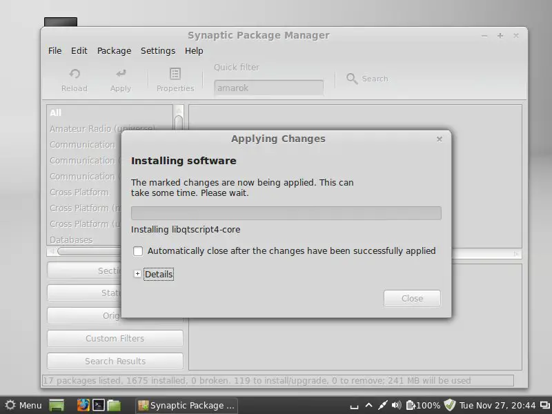This screenshot has width=552, height=414.
Task: Click the 'Installing libqtscript4-core' status text
Action: (186, 230)
